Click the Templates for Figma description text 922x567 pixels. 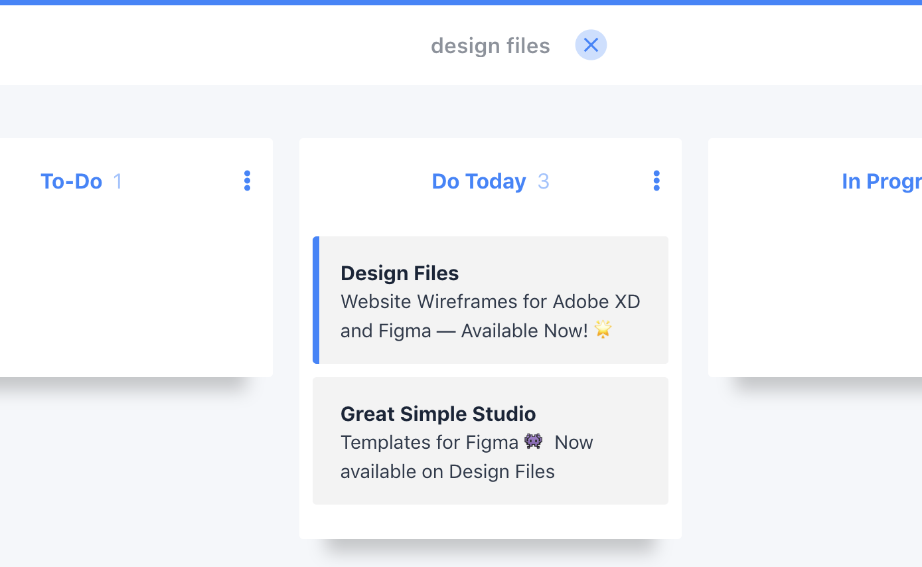click(467, 457)
